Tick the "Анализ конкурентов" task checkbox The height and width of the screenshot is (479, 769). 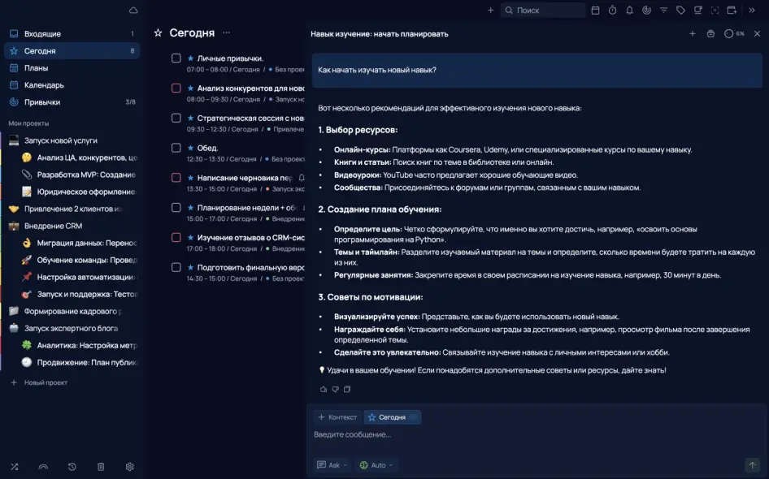pyautogui.click(x=176, y=88)
